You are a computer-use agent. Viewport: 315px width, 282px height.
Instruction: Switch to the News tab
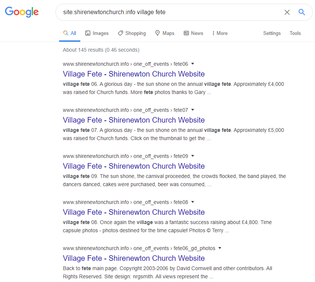coord(193,33)
